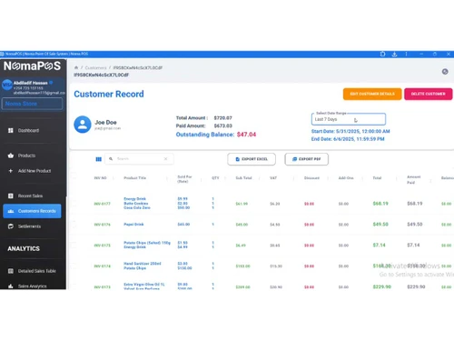Click the Products basket icon
Image resolution: width=454 pixels, height=341 pixels.
pyautogui.click(x=11, y=155)
